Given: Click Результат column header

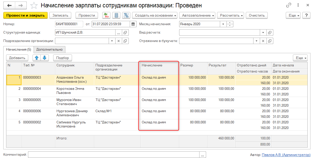Looking at the screenshot, I should pos(221,68).
